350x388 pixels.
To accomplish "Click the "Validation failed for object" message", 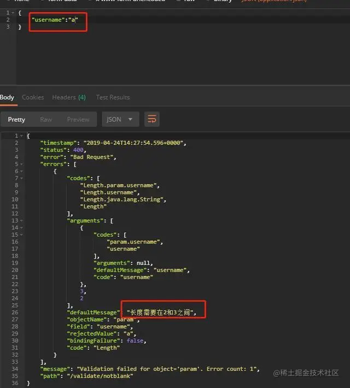I will [x=166, y=369].
